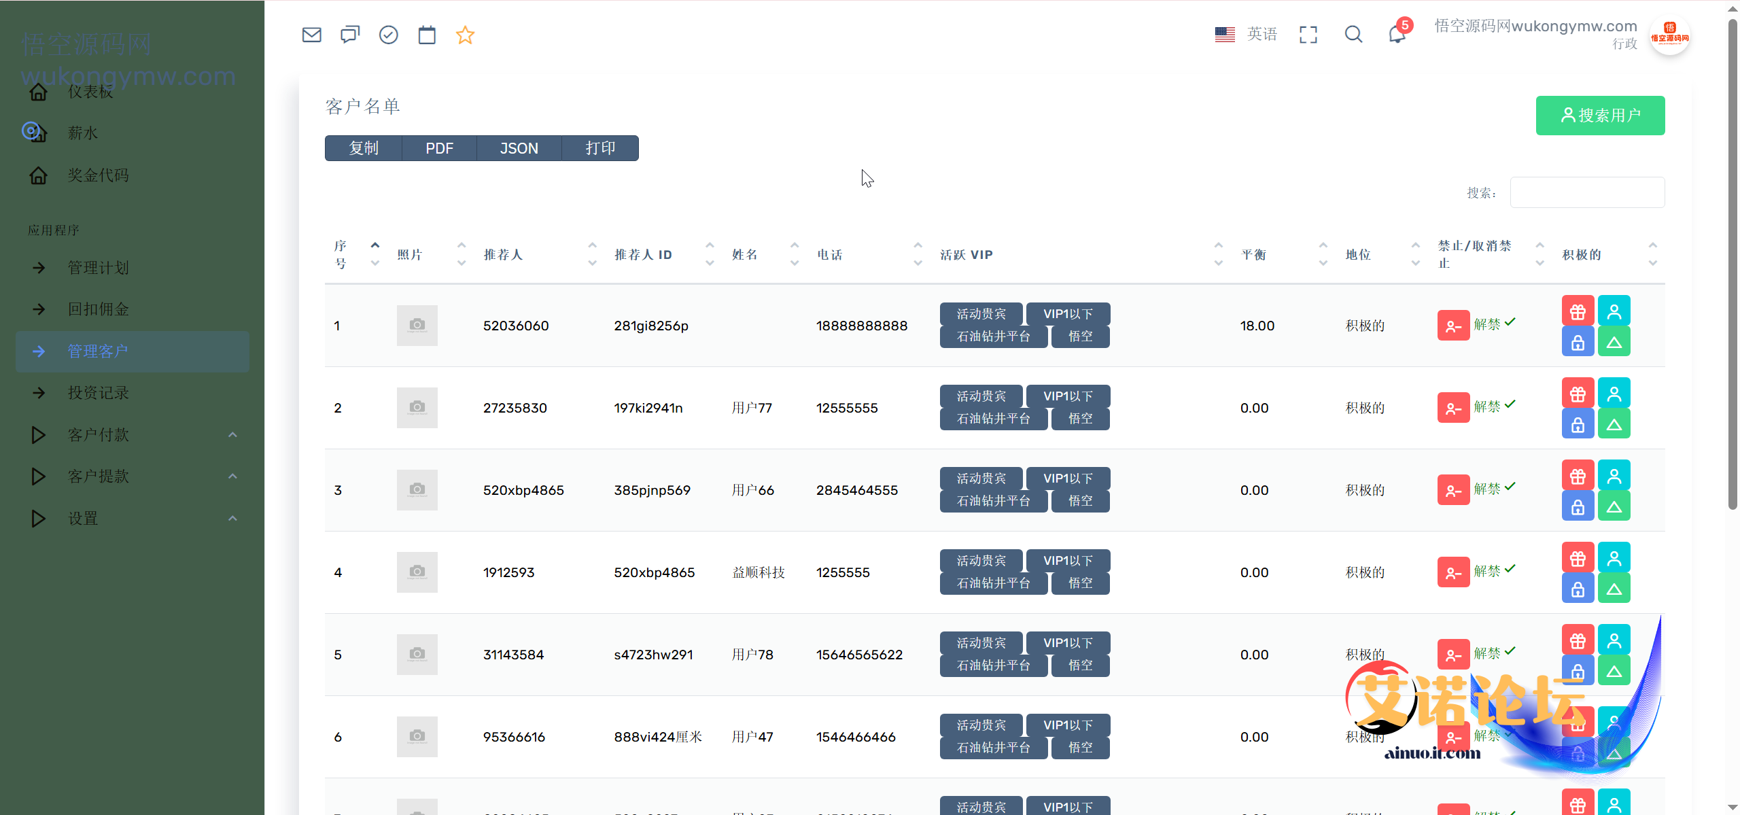Click photo placeholder for 用户66
The height and width of the screenshot is (815, 1740).
(417, 490)
